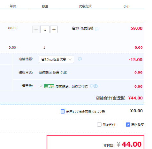Open the comment bubble next to 热卖促销
The height and width of the screenshot is (149, 152).
[x=96, y=29]
